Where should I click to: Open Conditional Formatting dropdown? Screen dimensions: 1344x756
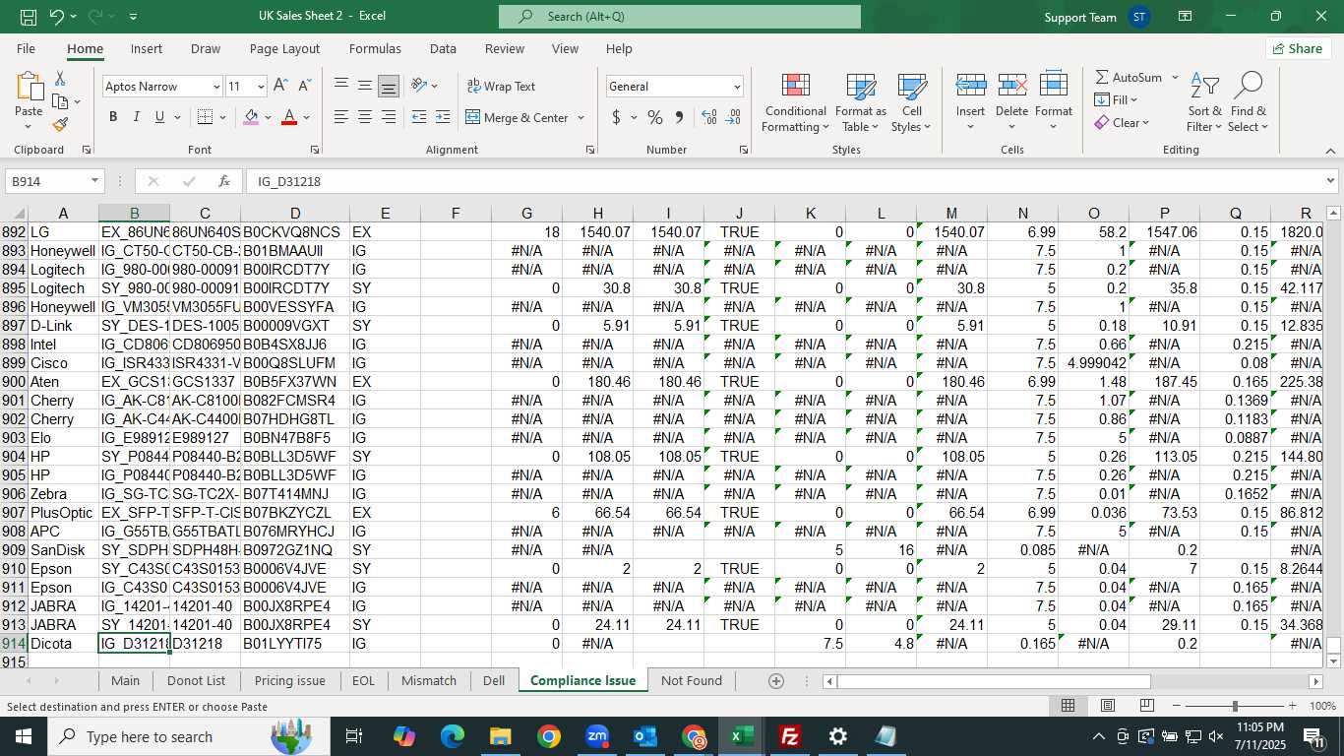[x=795, y=103]
